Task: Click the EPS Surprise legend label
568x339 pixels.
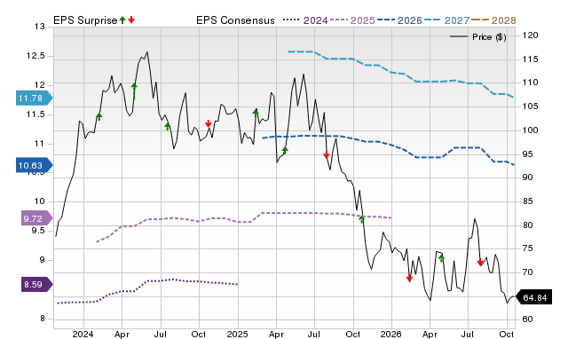Action: click(85, 20)
